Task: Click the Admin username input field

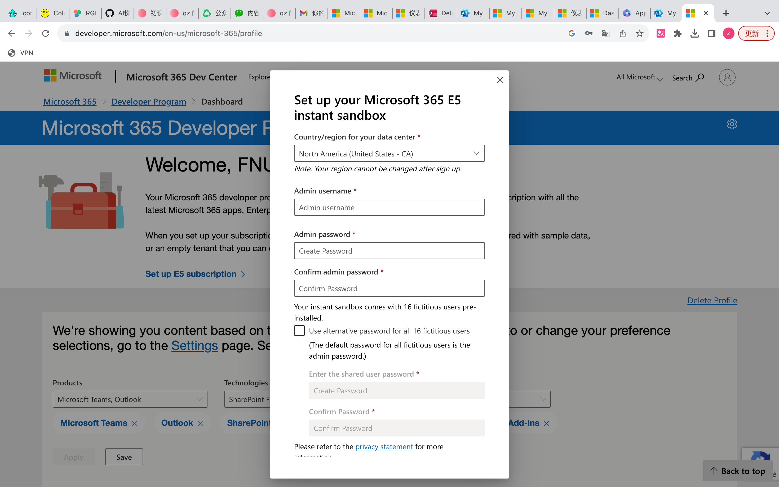Action: [x=389, y=208]
